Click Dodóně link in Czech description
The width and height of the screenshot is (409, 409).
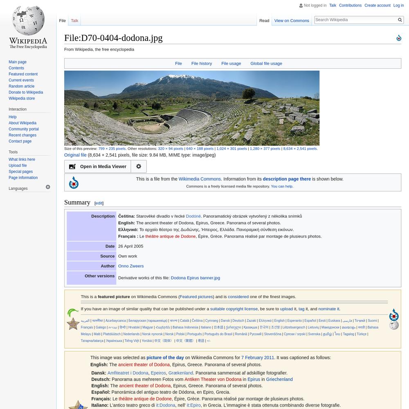pyautogui.click(x=193, y=216)
